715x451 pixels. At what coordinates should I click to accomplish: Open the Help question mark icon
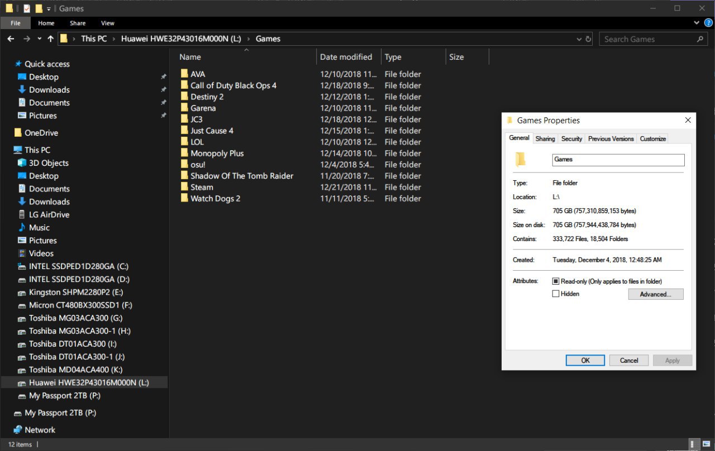coord(708,23)
